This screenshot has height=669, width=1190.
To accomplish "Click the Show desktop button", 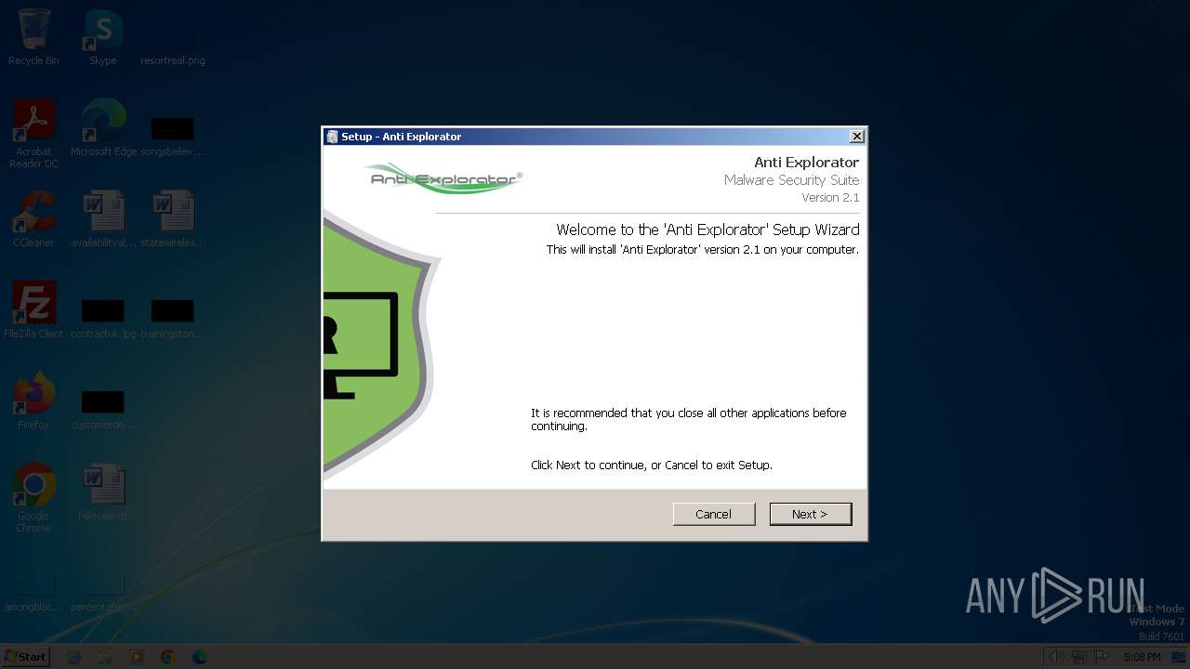I will [1179, 657].
